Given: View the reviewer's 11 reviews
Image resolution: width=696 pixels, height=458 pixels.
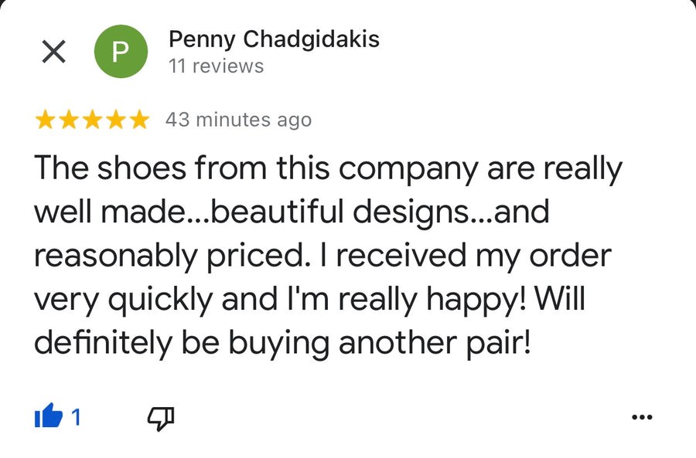Looking at the screenshot, I should coord(216,66).
